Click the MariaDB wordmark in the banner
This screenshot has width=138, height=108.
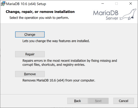pos(106,13)
